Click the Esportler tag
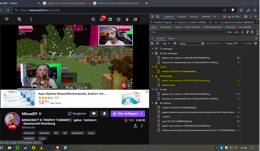Viewport: 260px width, 151px height. tap(78, 133)
